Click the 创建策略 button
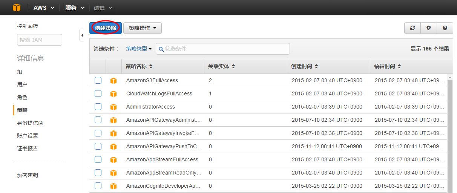This screenshot has height=193, width=457. (106, 28)
